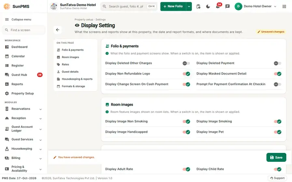Click the Room images picture icon in On This Page
The height and width of the screenshot is (182, 292).
point(58,57)
